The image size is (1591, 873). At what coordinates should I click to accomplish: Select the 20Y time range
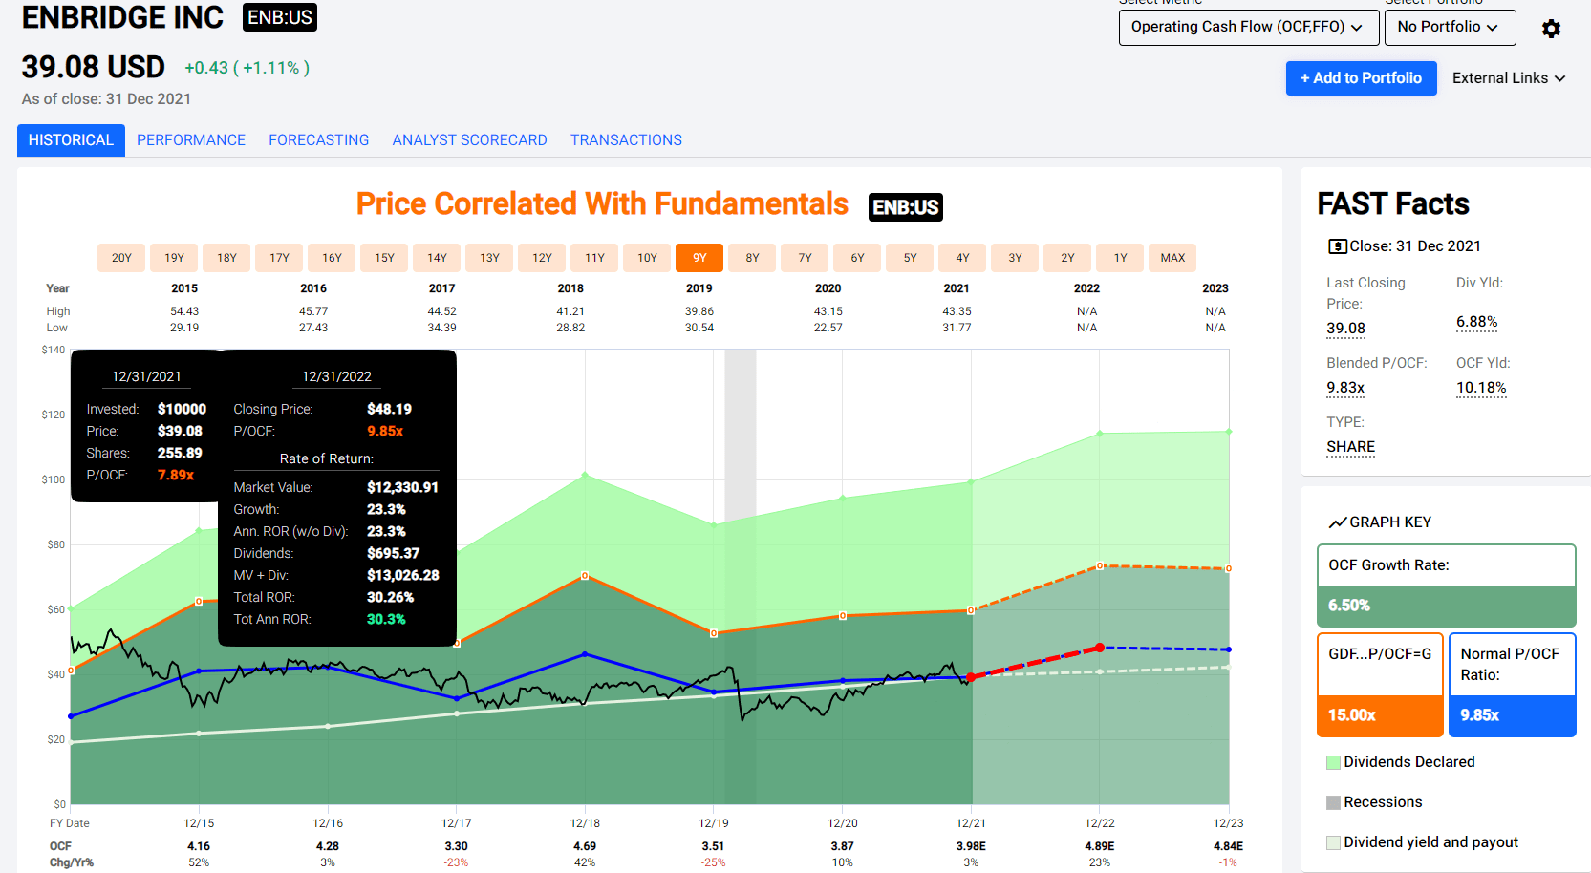click(121, 258)
